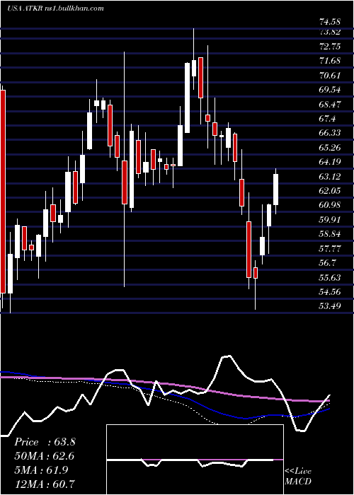
Task: Click the USA ATKR ns1.bullkhan.com header text
Action: [x=55, y=8]
